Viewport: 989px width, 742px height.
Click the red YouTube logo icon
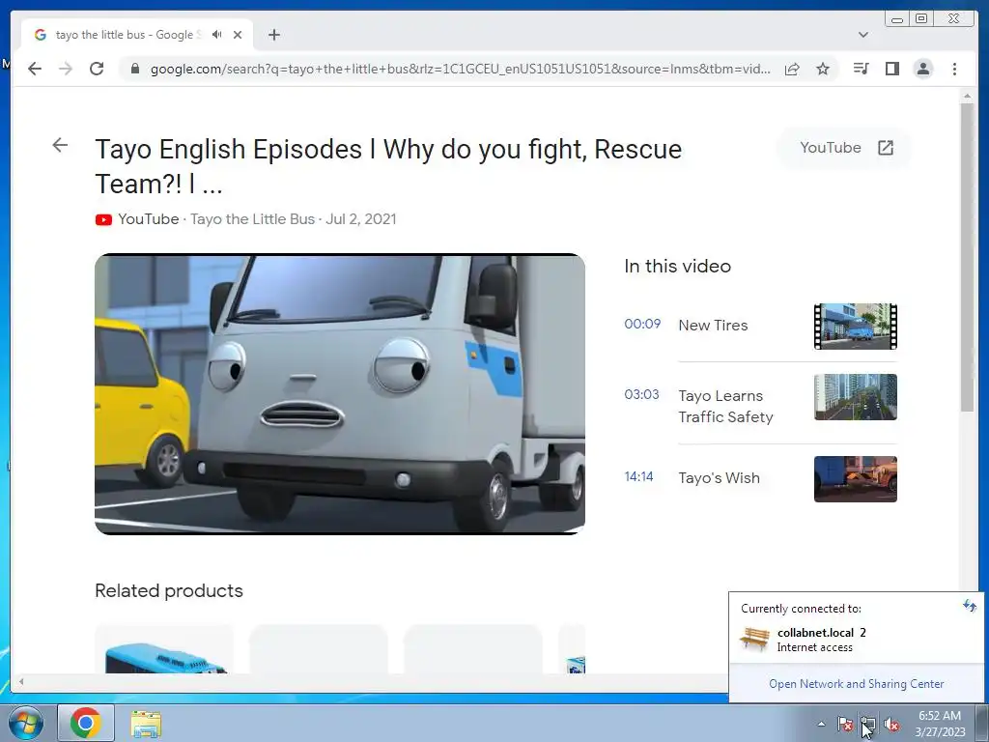(x=103, y=219)
